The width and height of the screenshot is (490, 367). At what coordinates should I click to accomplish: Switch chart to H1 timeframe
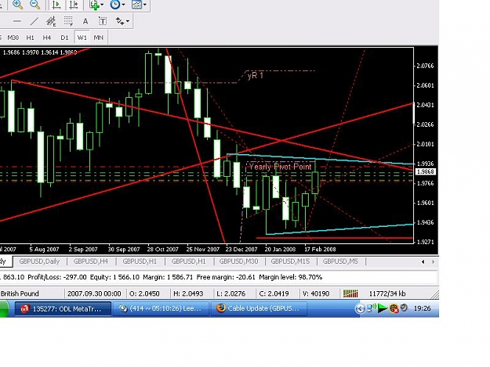30,38
